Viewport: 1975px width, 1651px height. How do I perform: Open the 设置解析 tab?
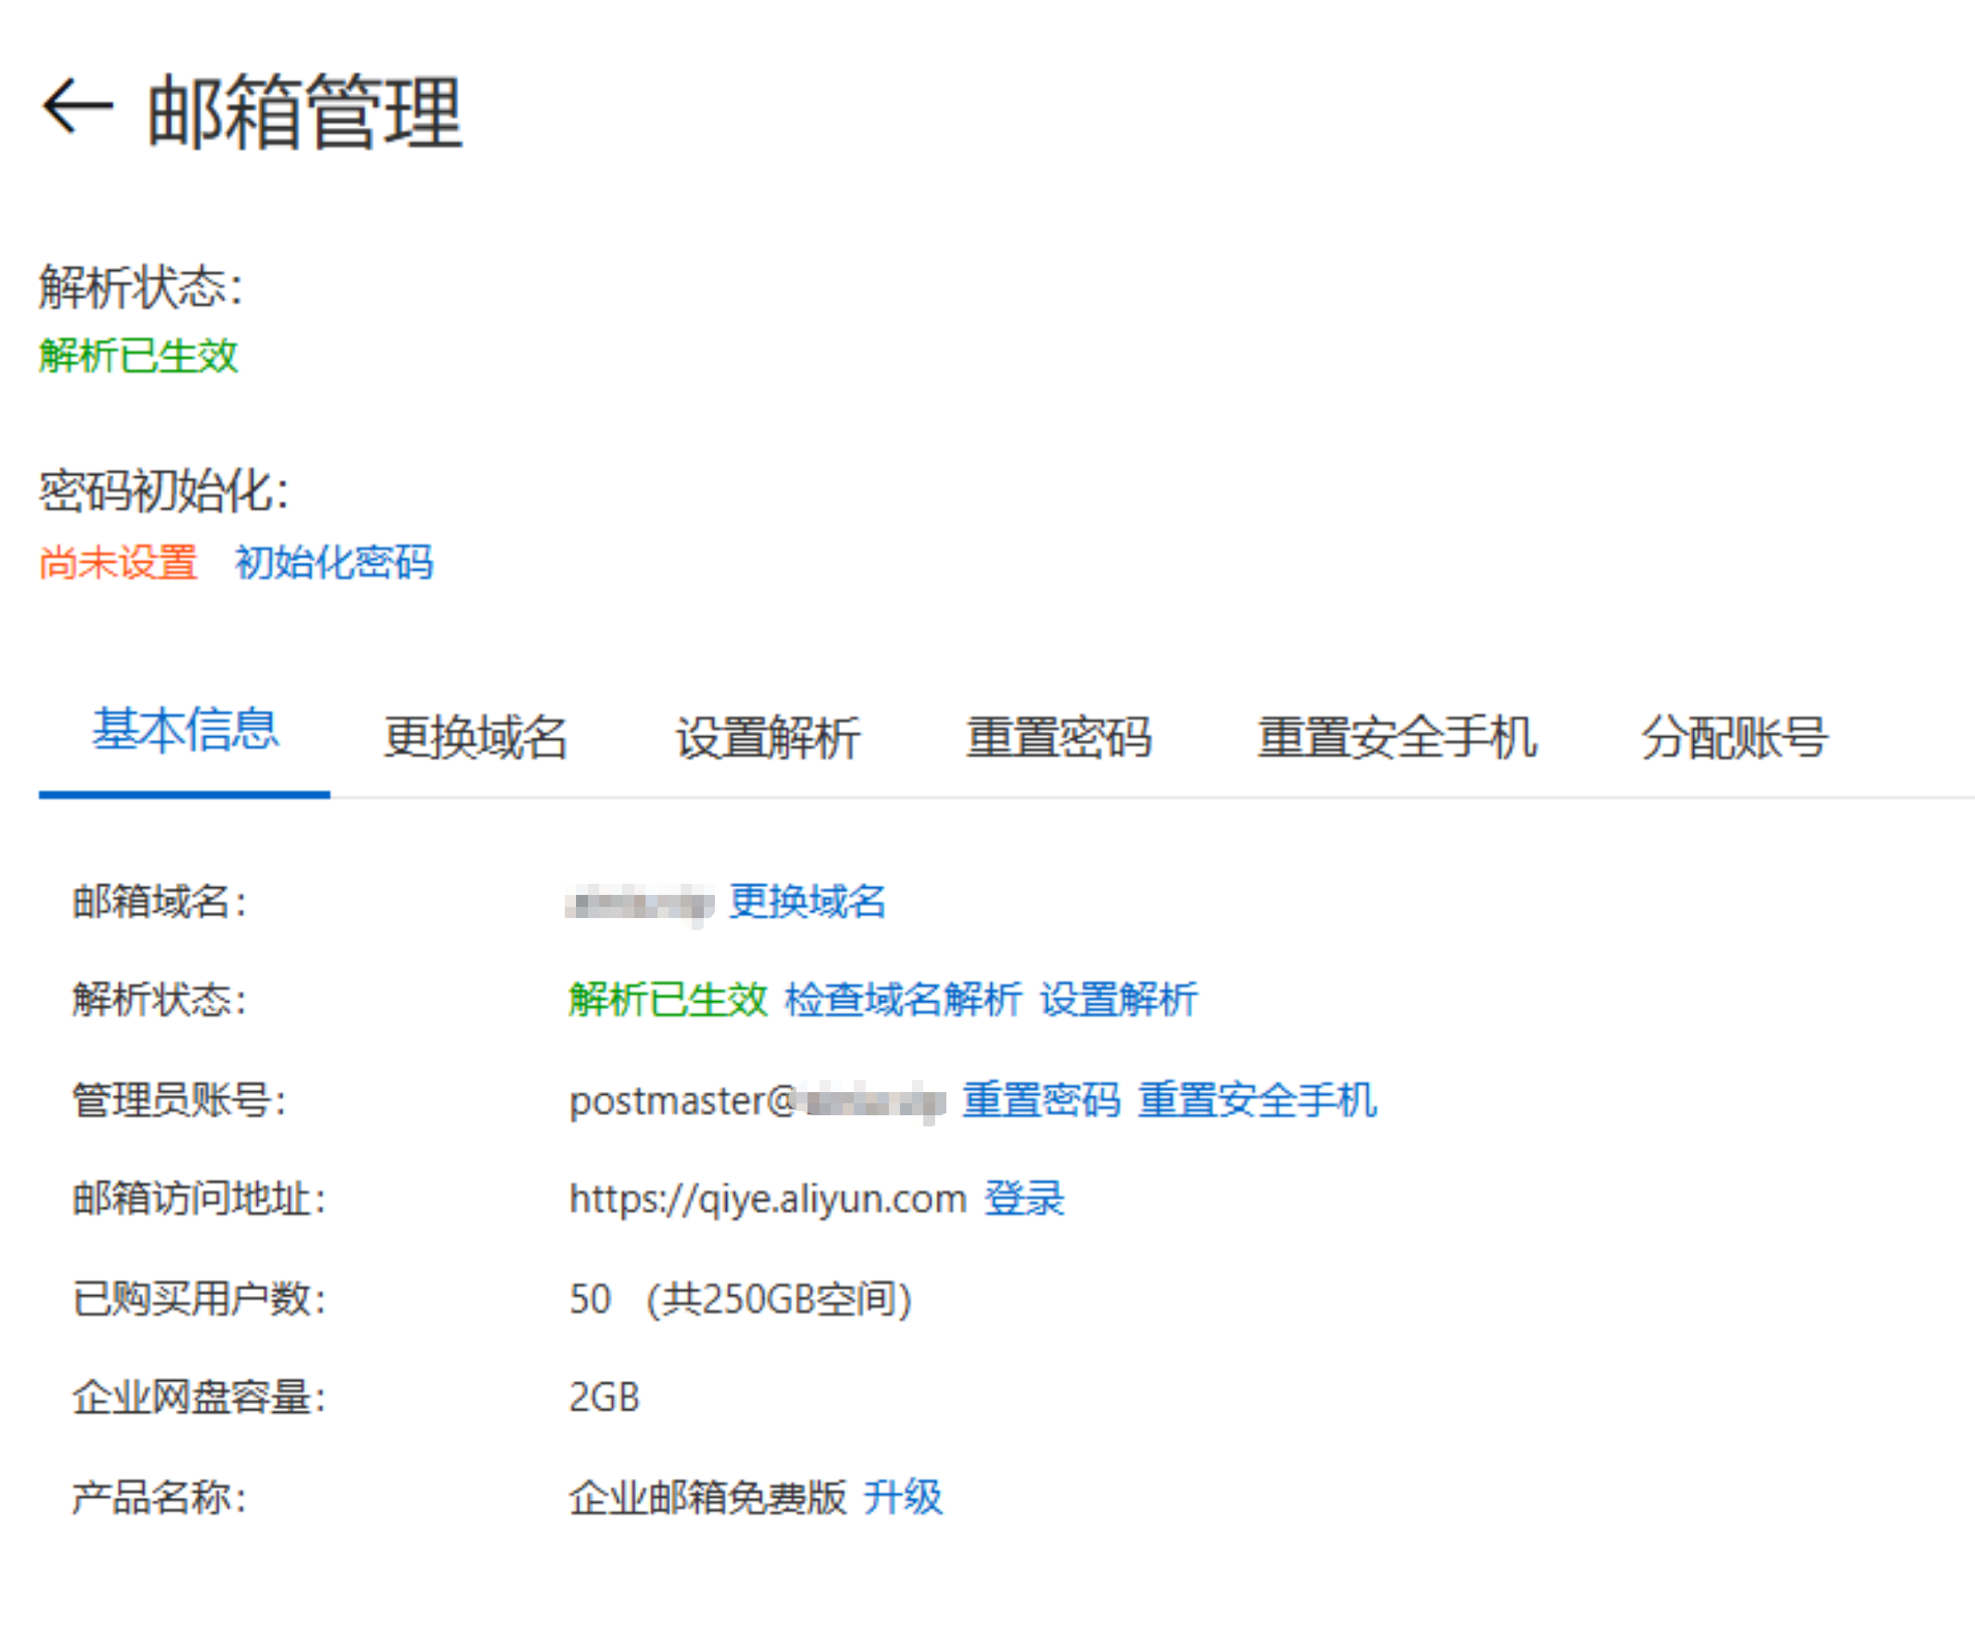point(767,736)
